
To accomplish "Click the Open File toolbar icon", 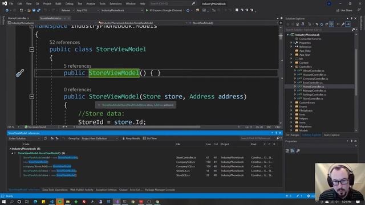I will point(29,10).
